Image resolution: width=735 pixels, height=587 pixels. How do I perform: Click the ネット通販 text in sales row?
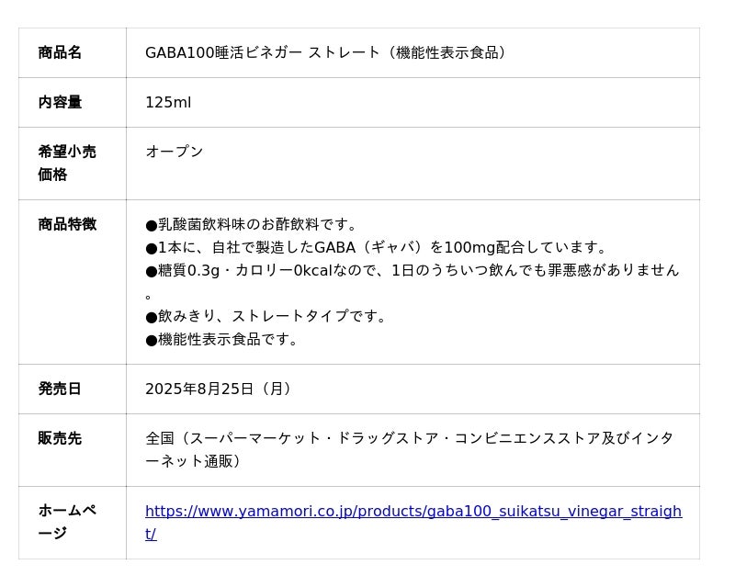[x=198, y=461]
